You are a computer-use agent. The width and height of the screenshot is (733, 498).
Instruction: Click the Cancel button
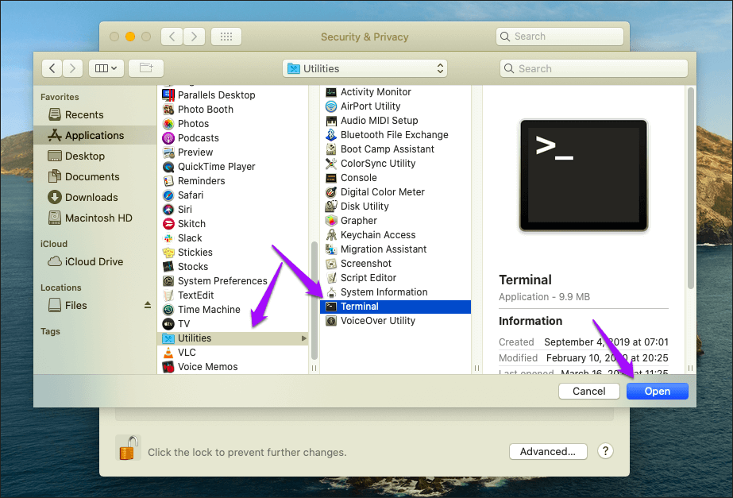(x=589, y=392)
